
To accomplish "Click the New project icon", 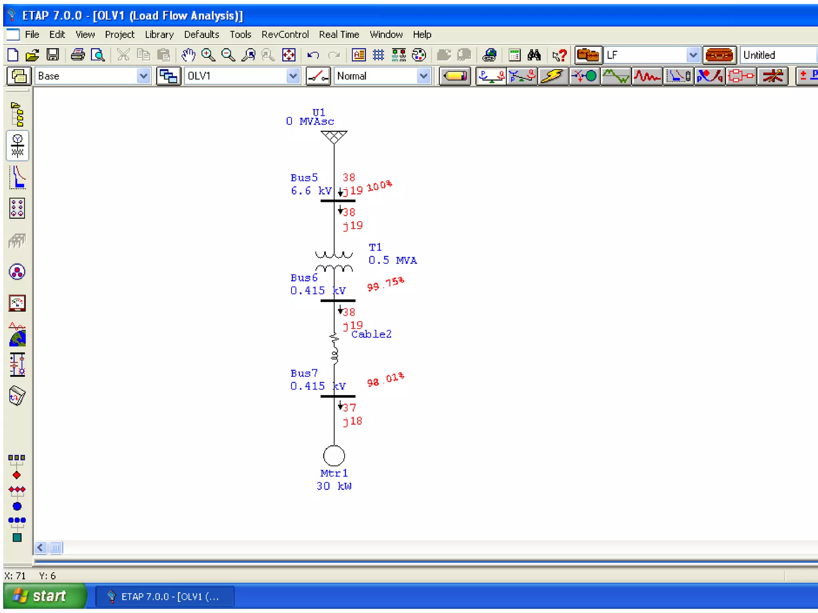I will click(13, 55).
